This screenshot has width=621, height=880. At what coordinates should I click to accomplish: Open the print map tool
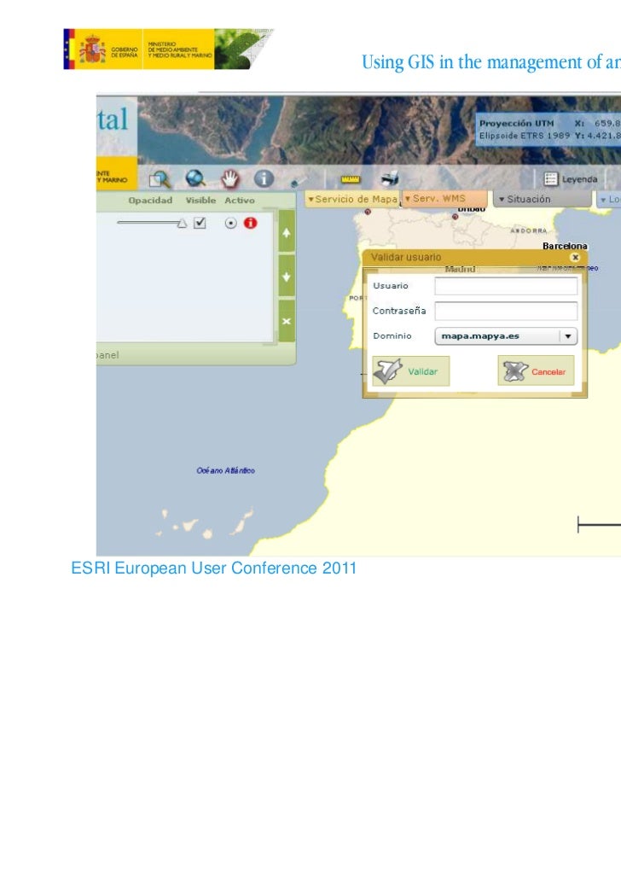[389, 178]
